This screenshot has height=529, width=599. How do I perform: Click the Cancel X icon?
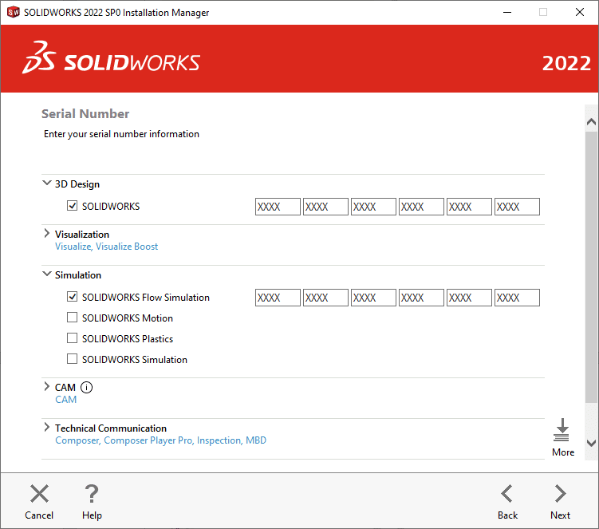pyautogui.click(x=39, y=494)
